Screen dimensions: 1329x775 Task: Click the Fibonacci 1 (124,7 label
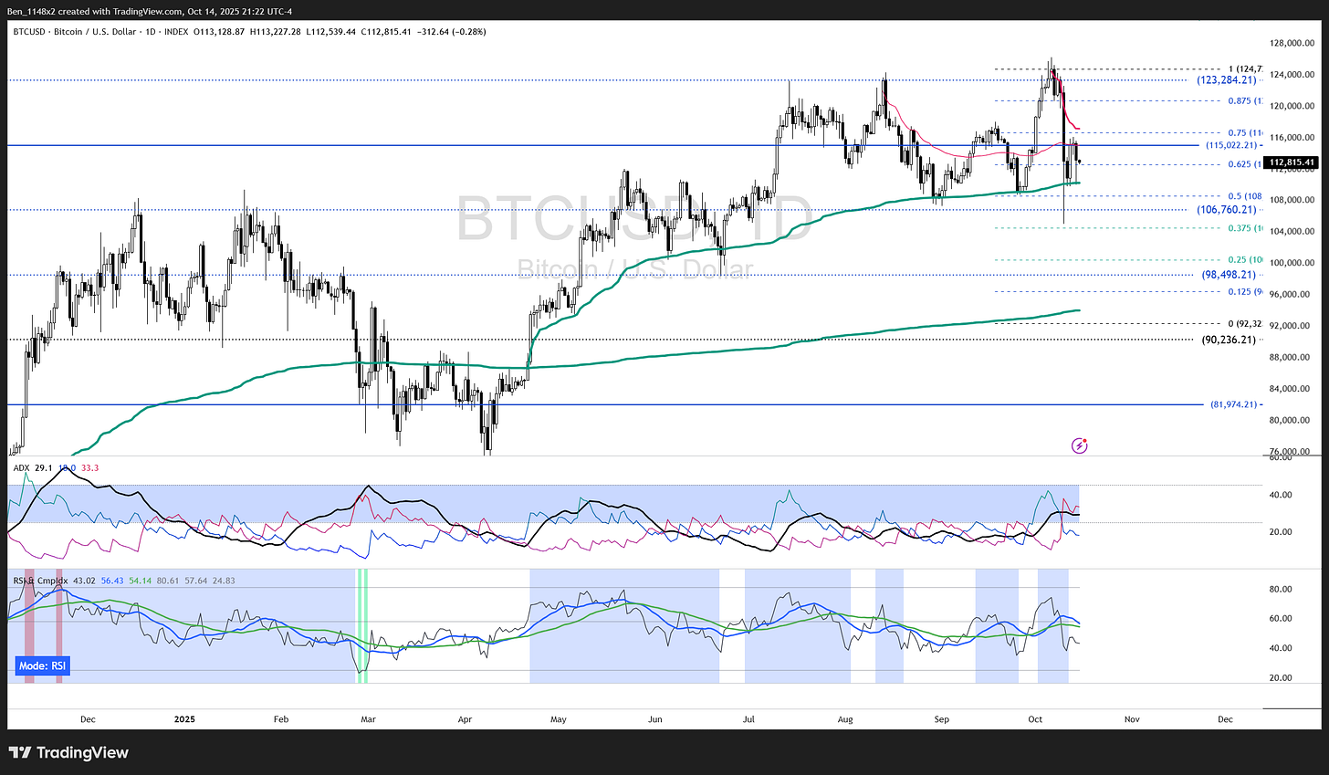coord(1246,69)
